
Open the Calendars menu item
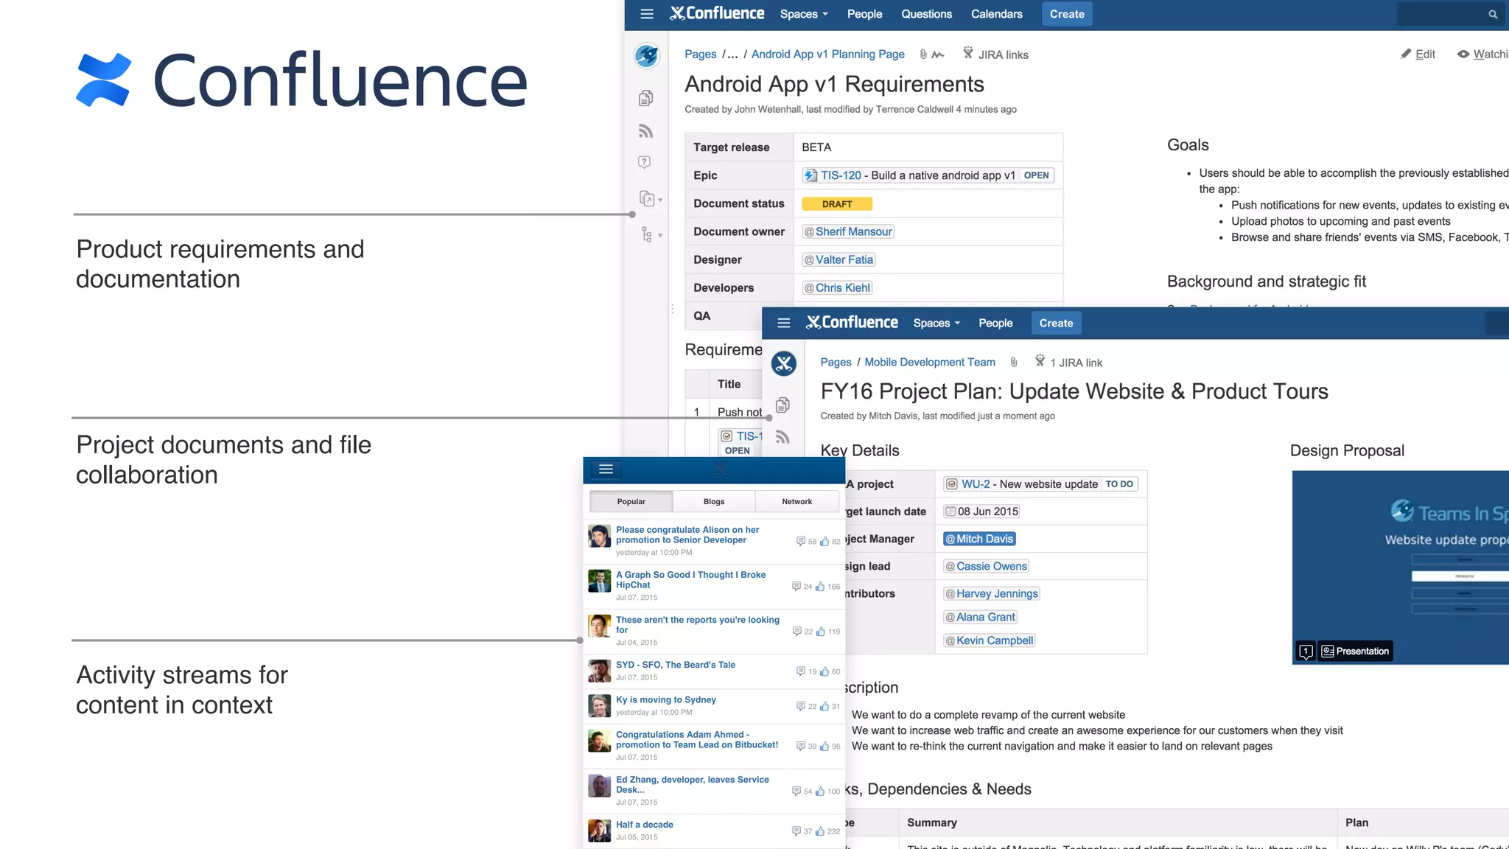click(x=996, y=14)
